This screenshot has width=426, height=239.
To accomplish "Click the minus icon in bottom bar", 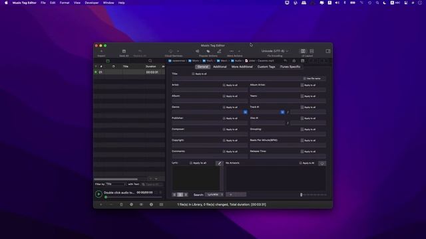I will [x=111, y=204].
